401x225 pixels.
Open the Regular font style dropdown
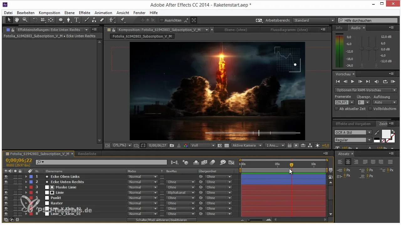353,140
